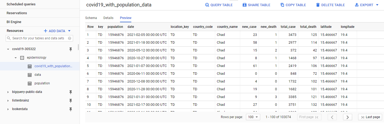Viewport: 384px width, 124px height.
Task: Focus the tables and data sets search field
Action: point(38,38)
